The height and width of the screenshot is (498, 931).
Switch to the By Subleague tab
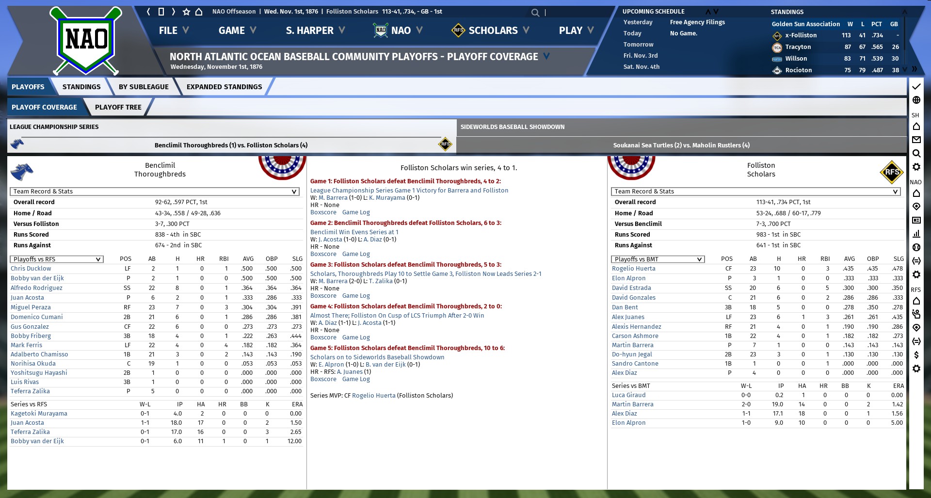pos(144,87)
